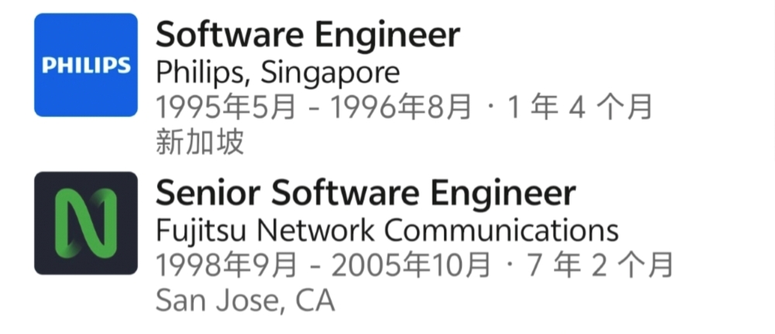
Task: Click the CA state abbreviation
Action: tap(315, 301)
